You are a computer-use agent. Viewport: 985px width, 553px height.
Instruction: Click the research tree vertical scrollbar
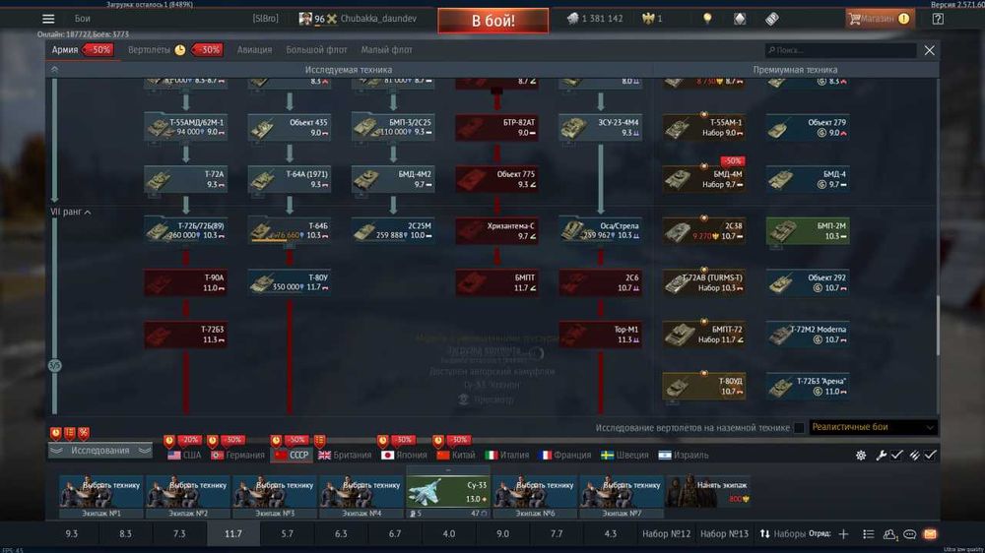pos(937,327)
